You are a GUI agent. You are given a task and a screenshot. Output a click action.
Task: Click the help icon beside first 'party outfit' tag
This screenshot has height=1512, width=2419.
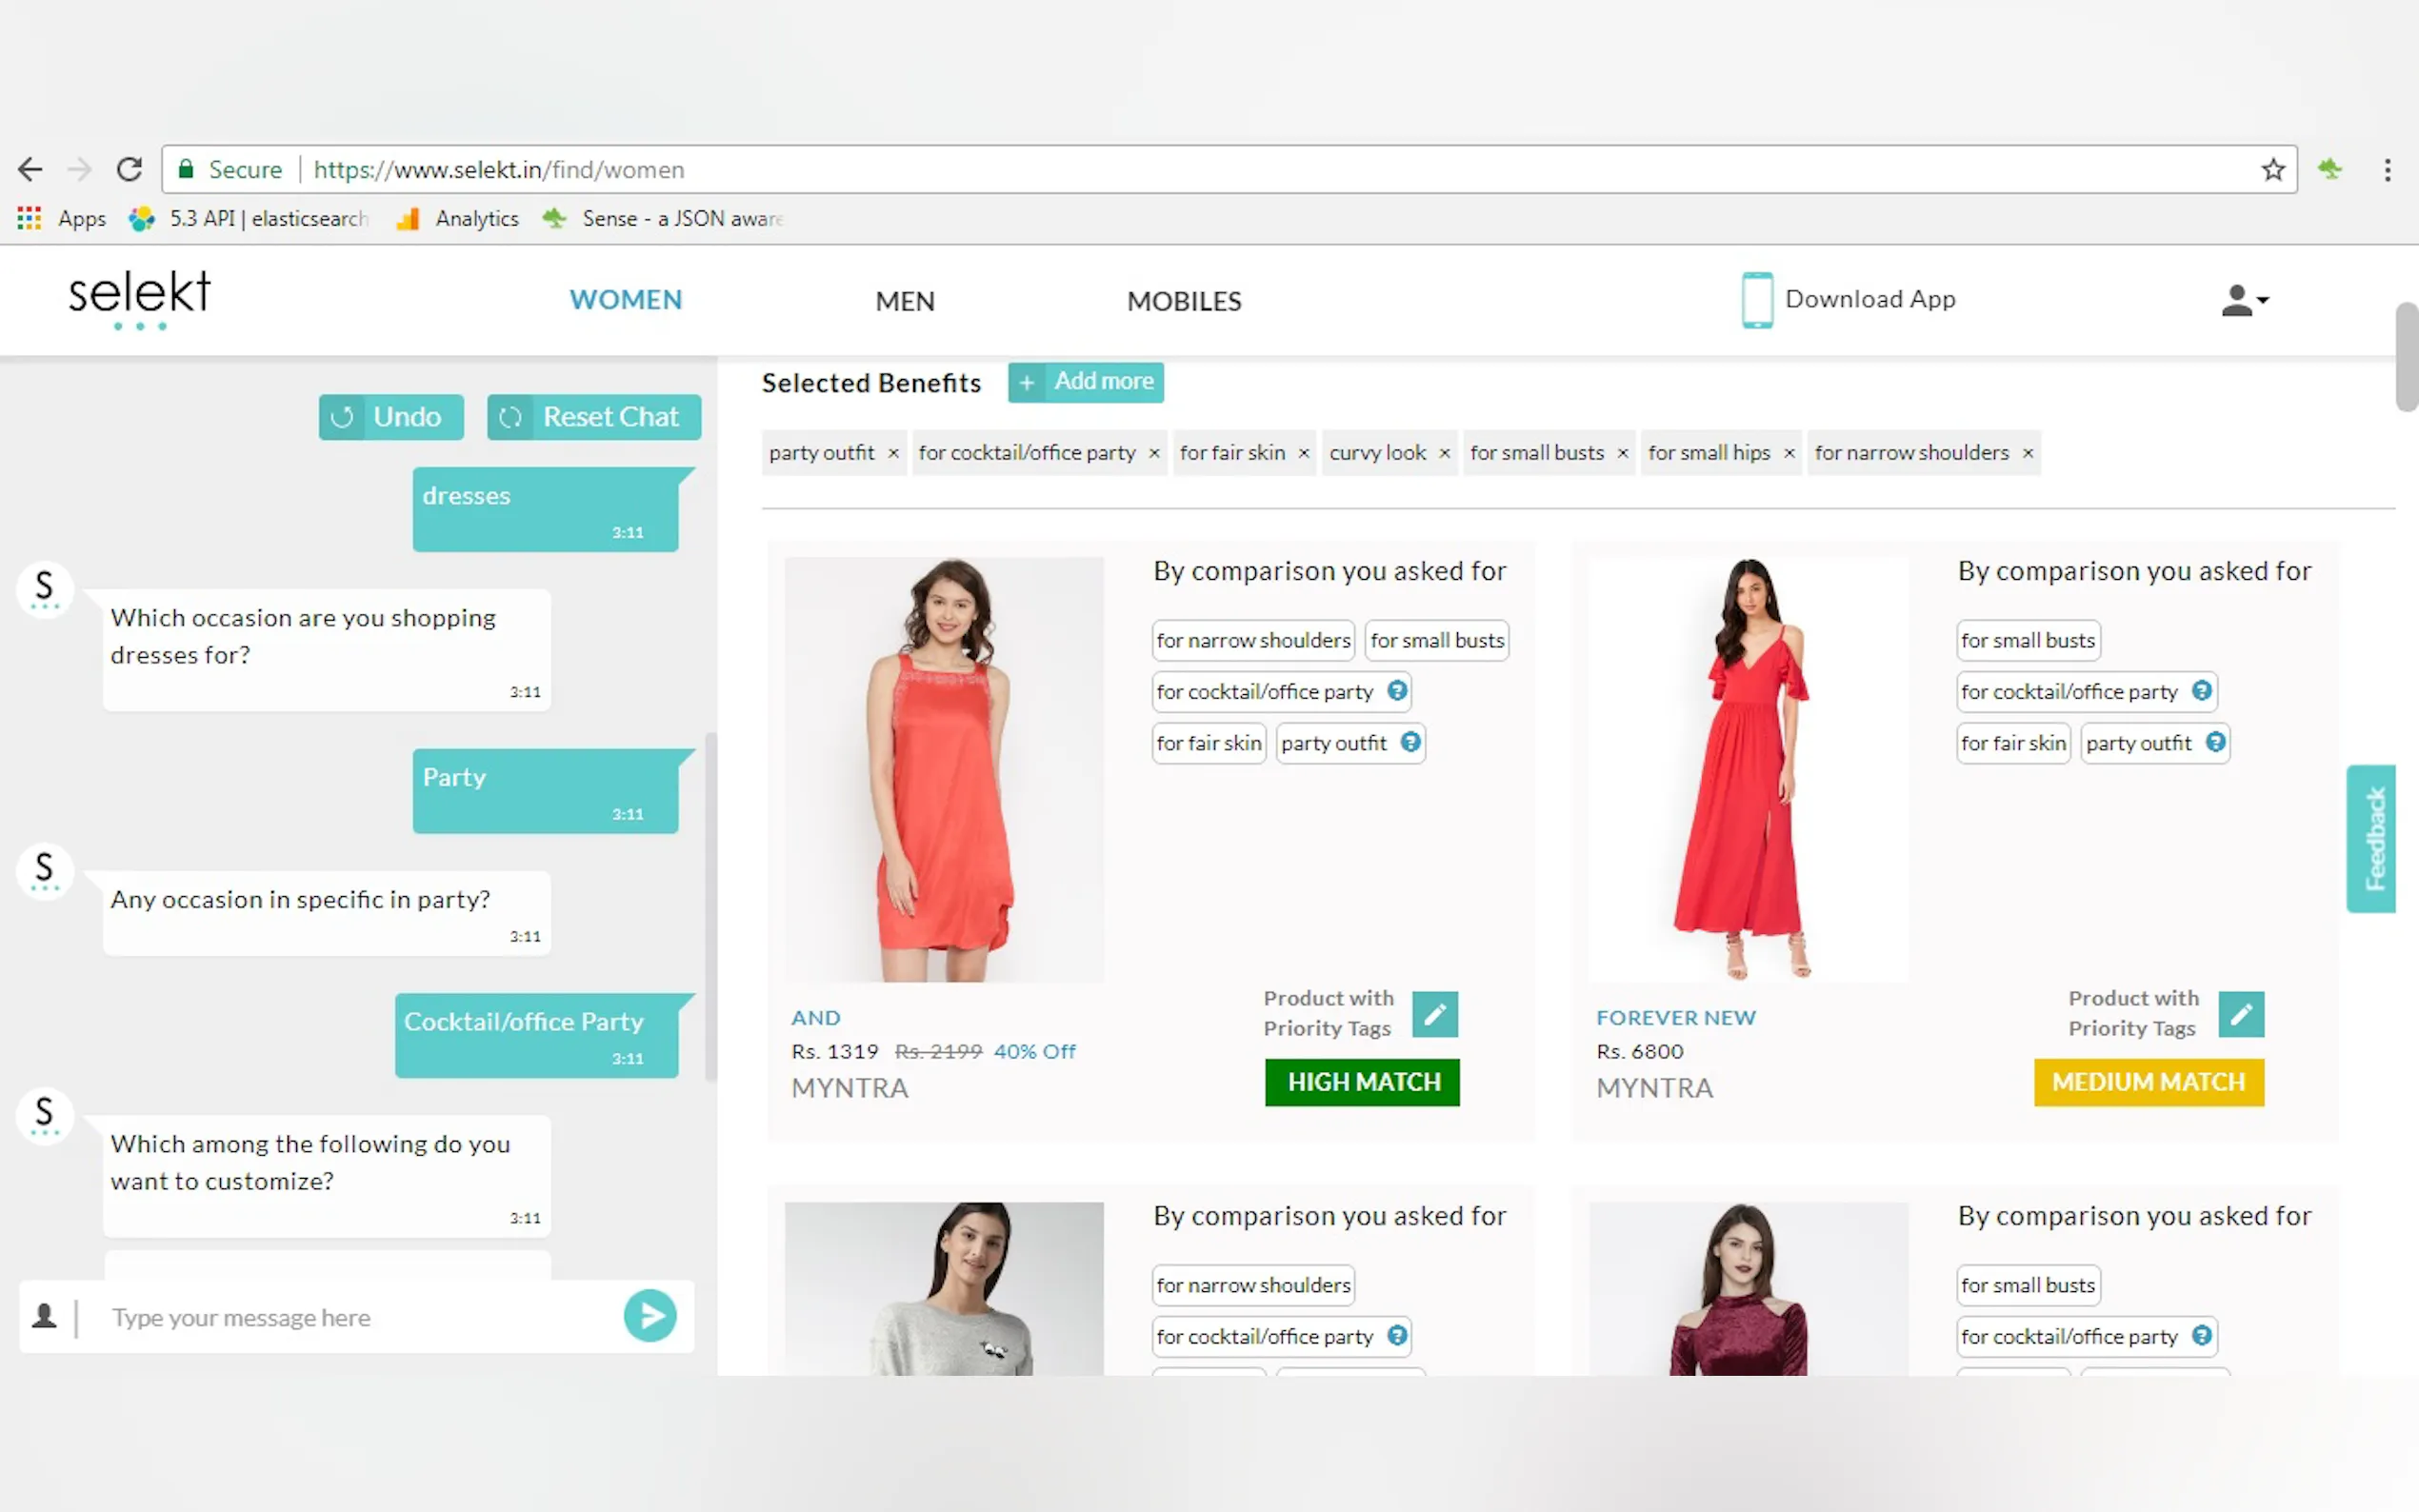click(1410, 742)
